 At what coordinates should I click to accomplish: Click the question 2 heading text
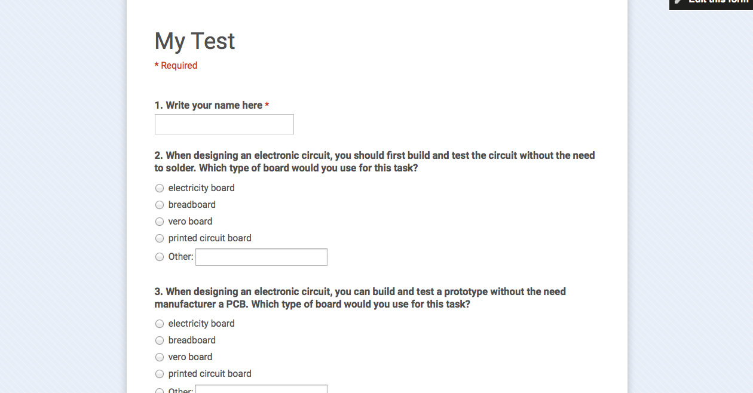(x=375, y=162)
